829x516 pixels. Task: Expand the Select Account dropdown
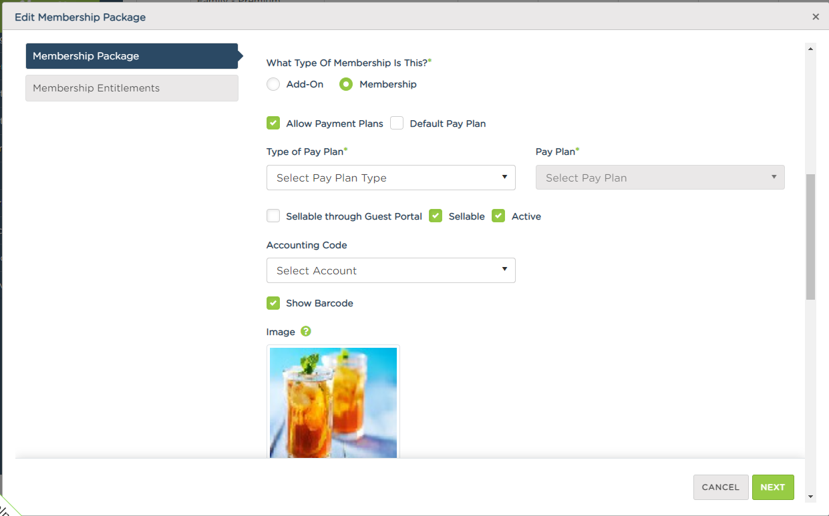tap(391, 270)
